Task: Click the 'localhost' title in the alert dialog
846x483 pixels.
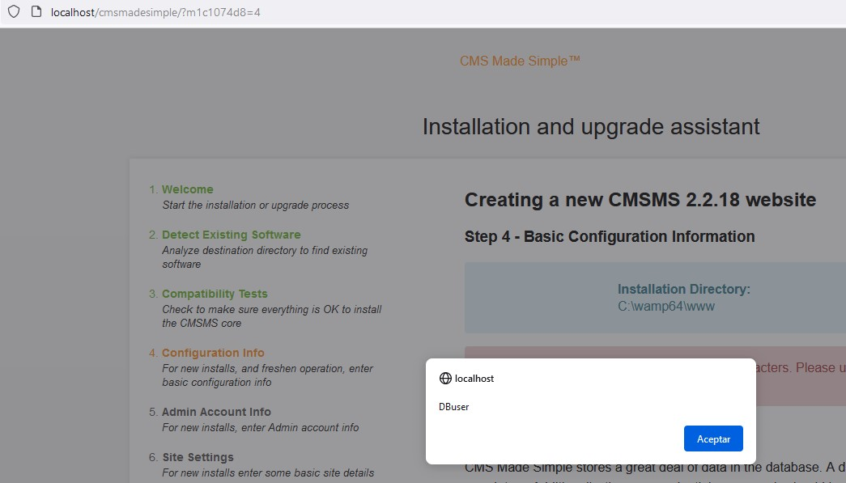Action: coord(474,379)
